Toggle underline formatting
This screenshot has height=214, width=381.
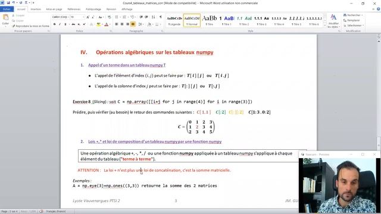pyautogui.click(x=65, y=24)
